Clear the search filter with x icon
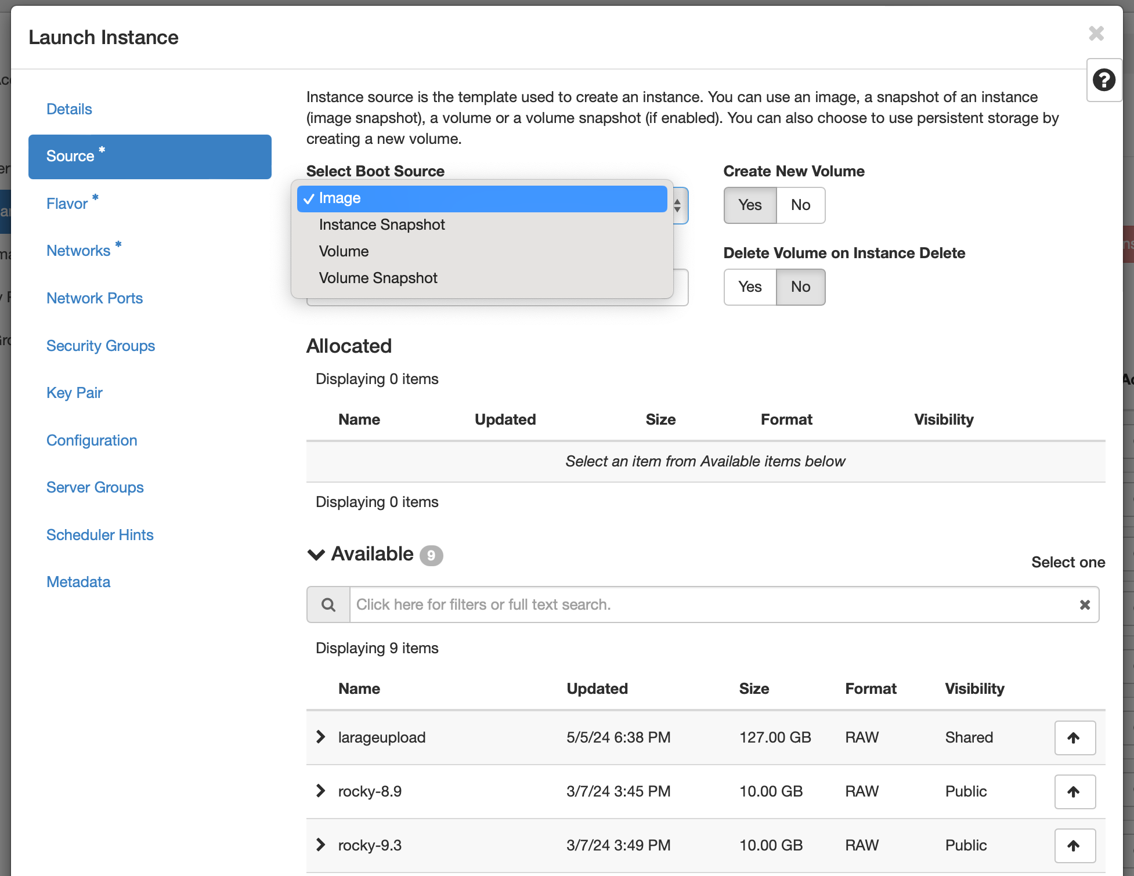Viewport: 1134px width, 876px height. pyautogui.click(x=1085, y=604)
